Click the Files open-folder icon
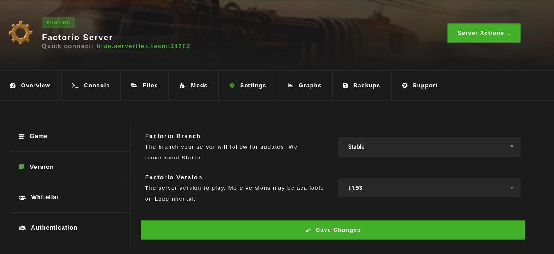 [134, 86]
